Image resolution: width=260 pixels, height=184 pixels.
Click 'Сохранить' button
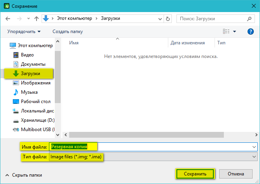(195, 174)
